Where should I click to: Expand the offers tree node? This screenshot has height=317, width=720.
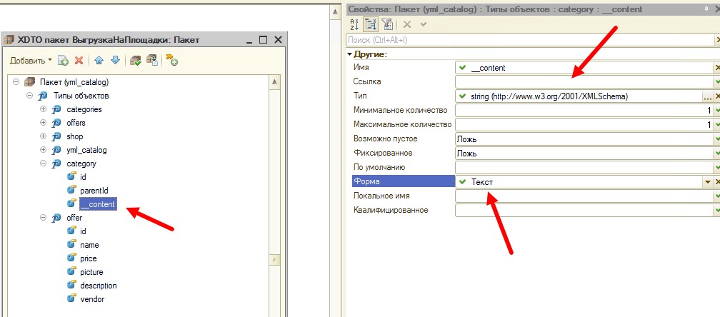pyautogui.click(x=43, y=123)
